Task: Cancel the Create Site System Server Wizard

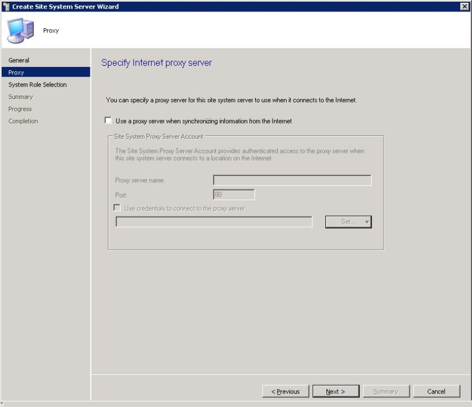Action: [x=437, y=391]
